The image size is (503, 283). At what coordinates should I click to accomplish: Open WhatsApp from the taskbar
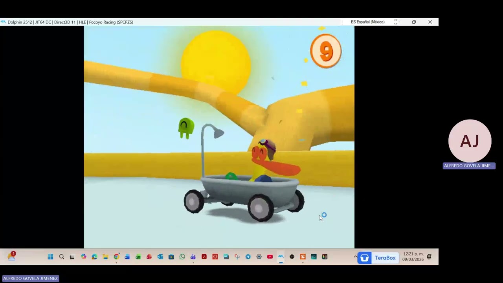182,257
